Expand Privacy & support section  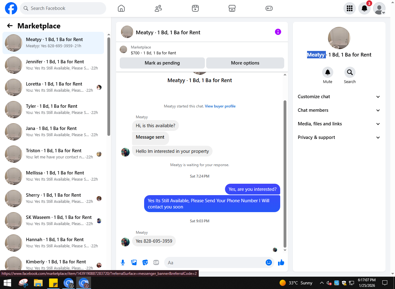(339, 137)
